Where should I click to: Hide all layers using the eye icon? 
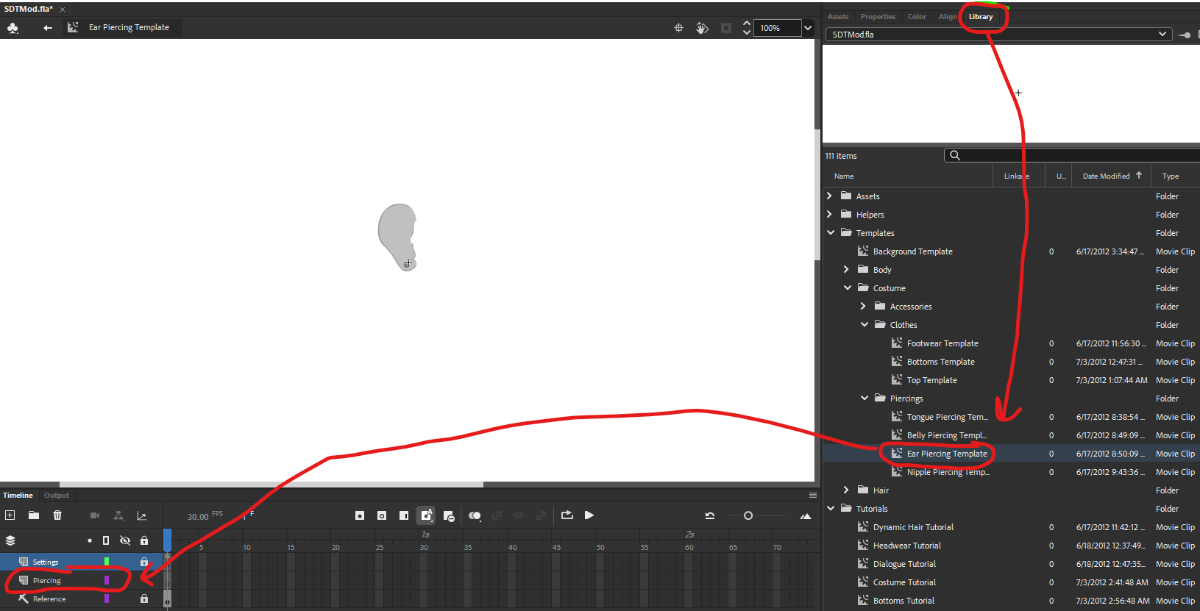pyautogui.click(x=125, y=540)
